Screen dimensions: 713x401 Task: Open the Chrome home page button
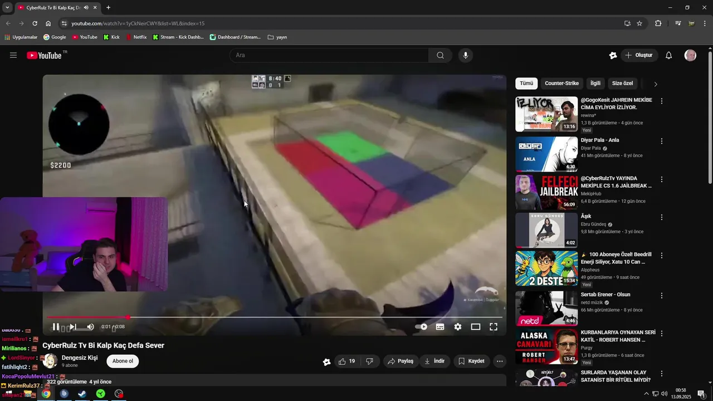pos(48,23)
